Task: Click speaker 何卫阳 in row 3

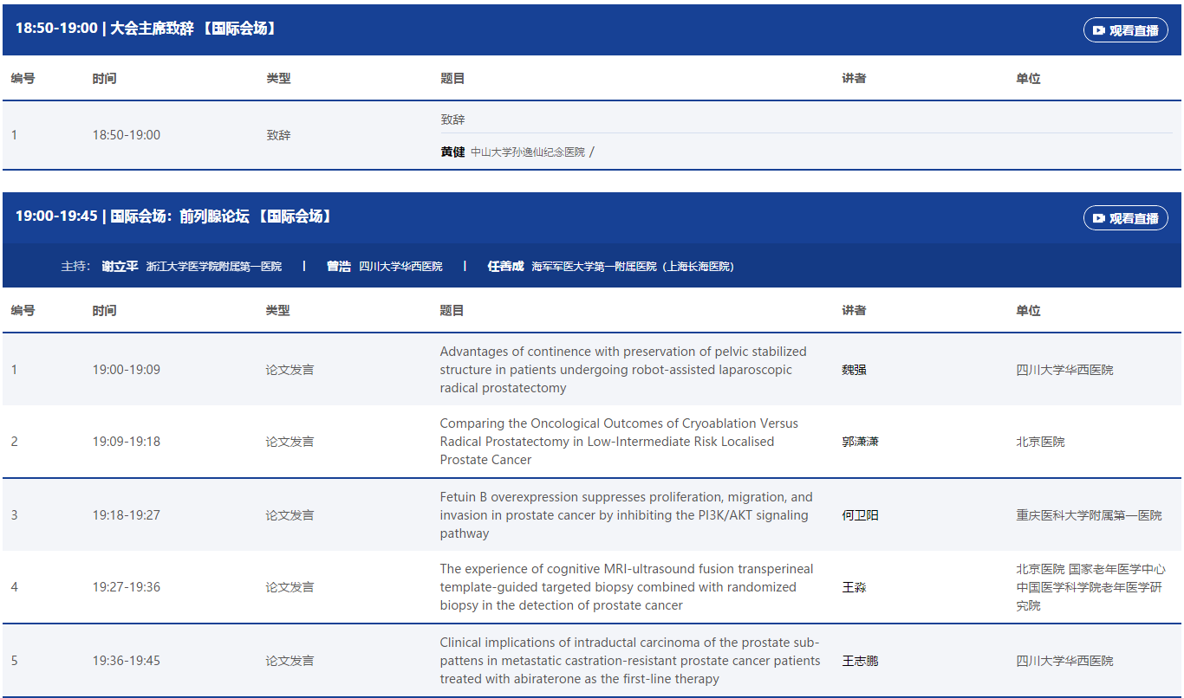Action: [x=860, y=515]
